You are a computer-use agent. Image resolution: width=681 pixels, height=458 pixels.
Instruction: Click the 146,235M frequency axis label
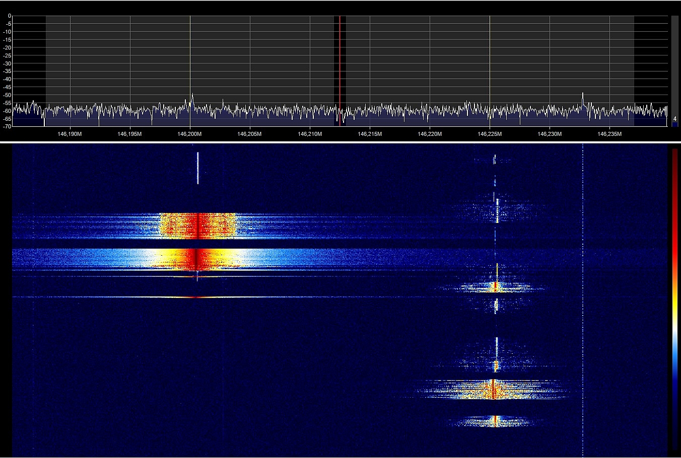[609, 134]
